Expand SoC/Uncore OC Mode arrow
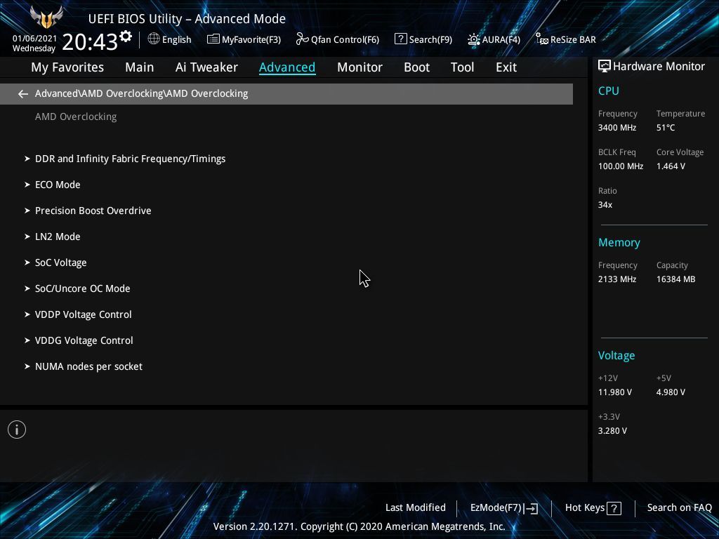Viewport: 719px width, 539px height. coord(27,288)
